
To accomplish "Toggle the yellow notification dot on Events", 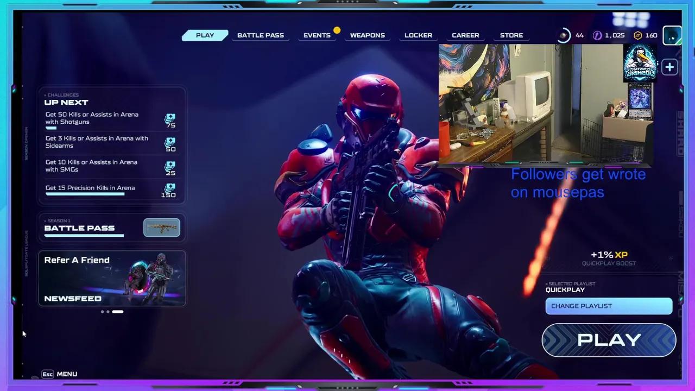I will 337,30.
